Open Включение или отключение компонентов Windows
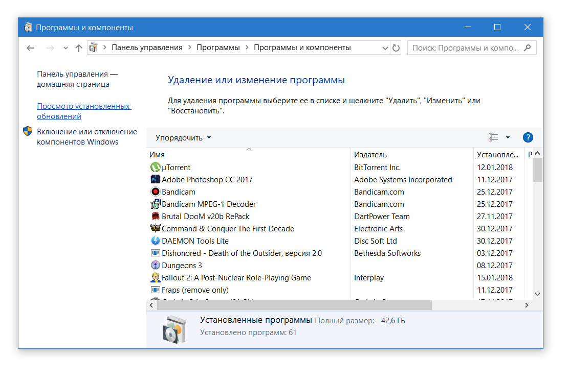This screenshot has height=381, width=569. (x=87, y=136)
